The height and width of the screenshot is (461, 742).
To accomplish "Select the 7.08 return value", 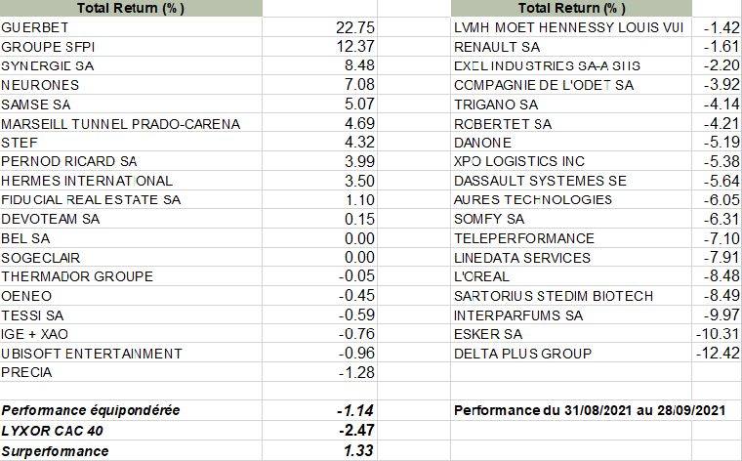I will [x=359, y=85].
